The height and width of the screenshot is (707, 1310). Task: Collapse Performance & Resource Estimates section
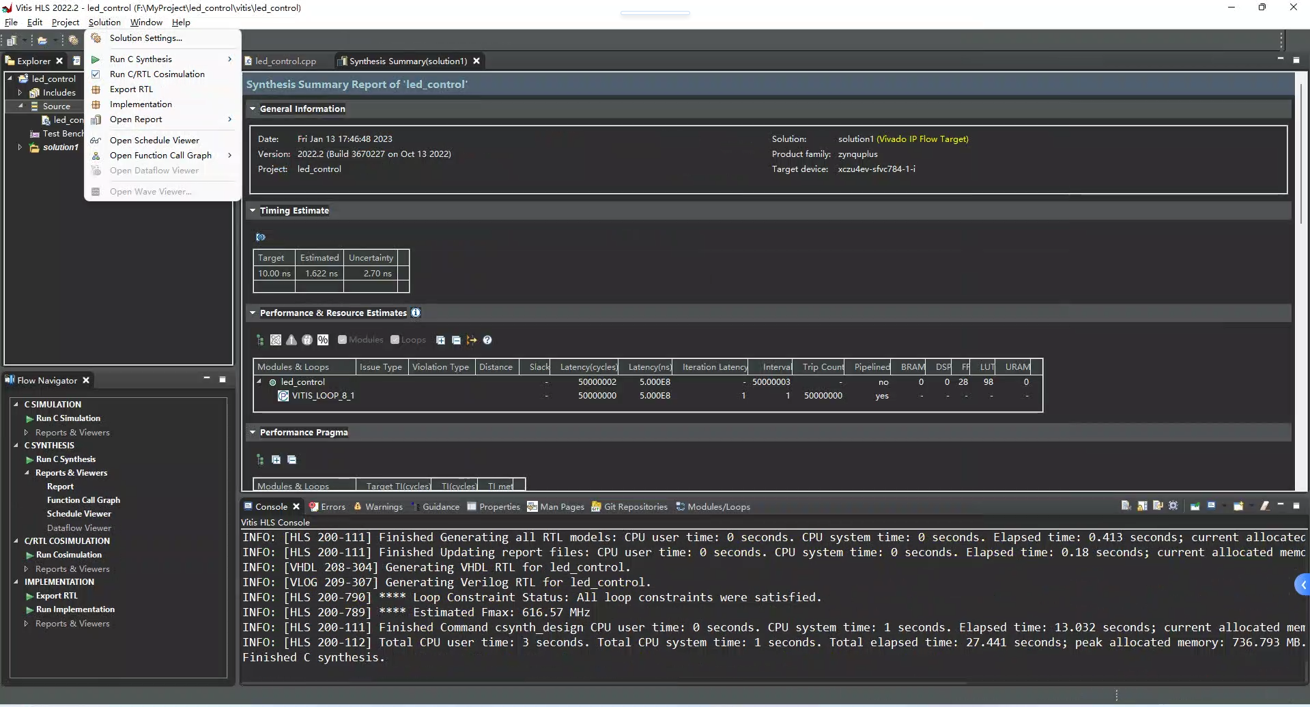click(x=253, y=313)
